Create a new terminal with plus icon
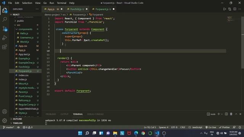This screenshot has height=137, width=244. click(218, 114)
